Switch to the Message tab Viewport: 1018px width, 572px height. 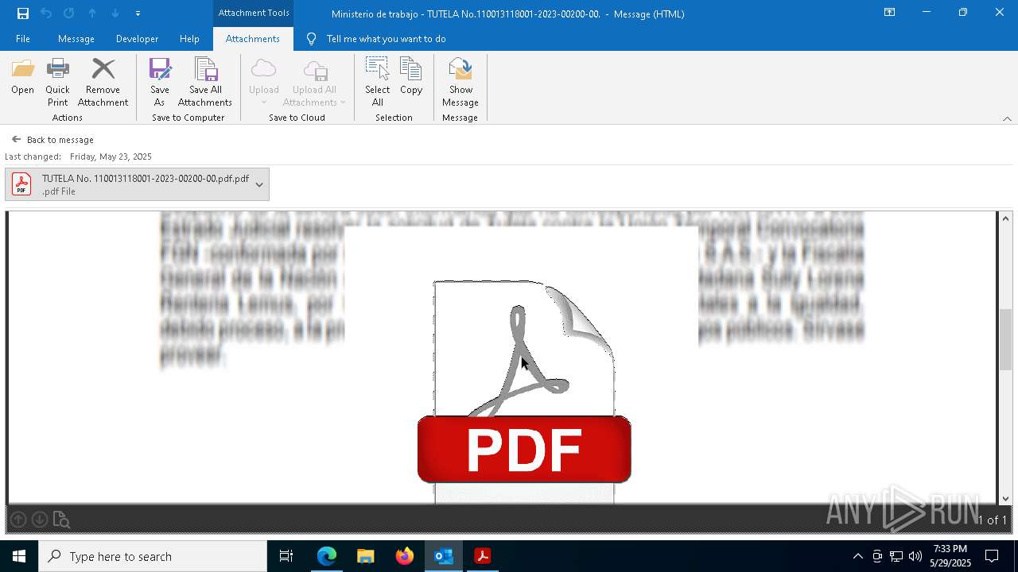coord(76,39)
